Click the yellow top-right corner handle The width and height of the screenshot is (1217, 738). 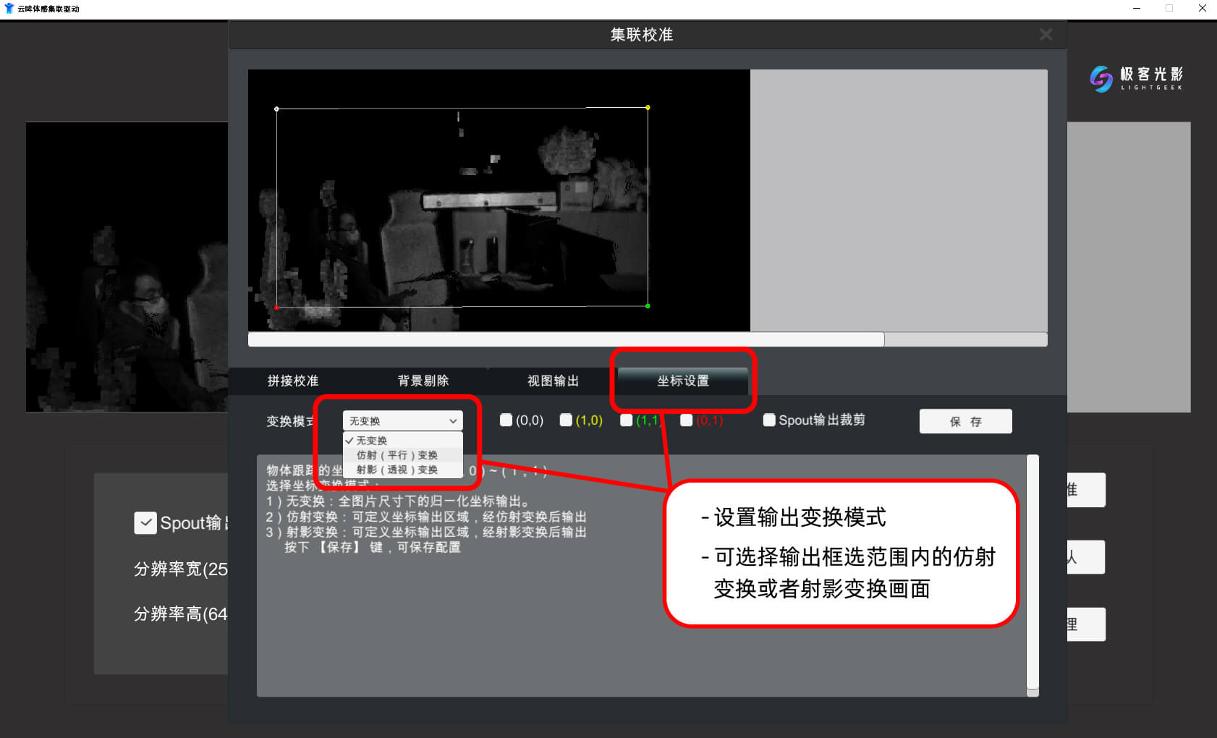click(x=648, y=108)
